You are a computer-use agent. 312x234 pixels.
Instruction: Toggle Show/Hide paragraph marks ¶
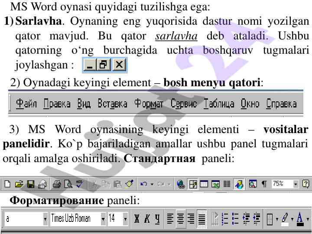click(x=264, y=184)
